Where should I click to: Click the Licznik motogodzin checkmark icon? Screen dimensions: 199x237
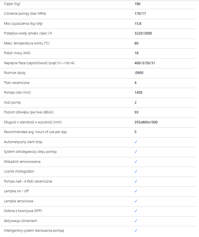[136, 171]
